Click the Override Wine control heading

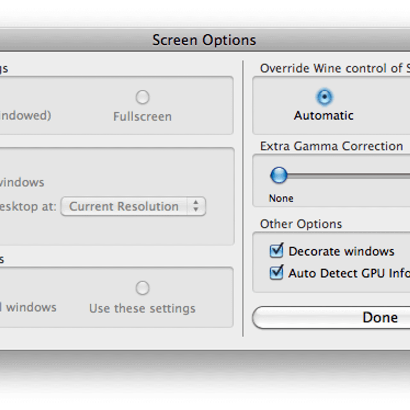(x=335, y=68)
